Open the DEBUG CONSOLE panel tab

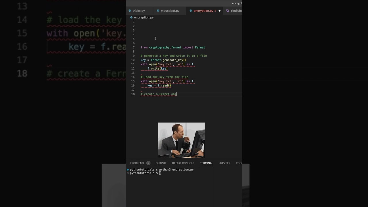pyautogui.click(x=183, y=163)
